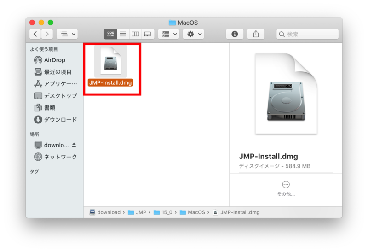Click the Tags (タグ) section header
The height and width of the screenshot is (252, 368).
(34, 171)
